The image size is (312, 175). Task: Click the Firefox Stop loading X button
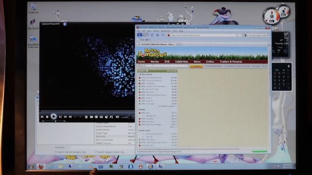(x=157, y=35)
